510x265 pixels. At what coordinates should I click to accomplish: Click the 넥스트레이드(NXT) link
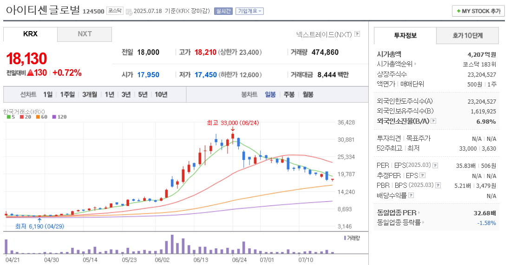(x=324, y=34)
